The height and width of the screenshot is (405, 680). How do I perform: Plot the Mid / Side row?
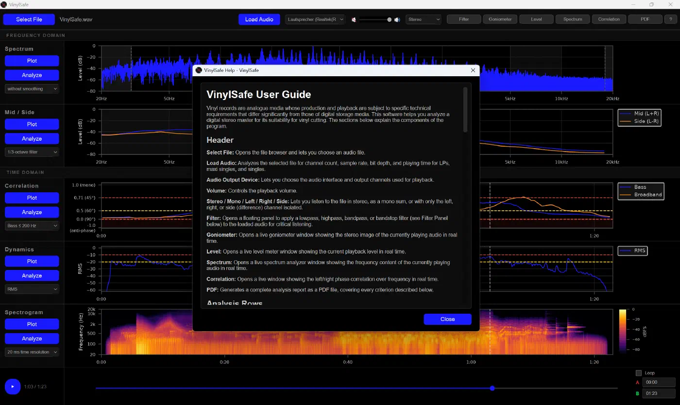[x=32, y=124]
